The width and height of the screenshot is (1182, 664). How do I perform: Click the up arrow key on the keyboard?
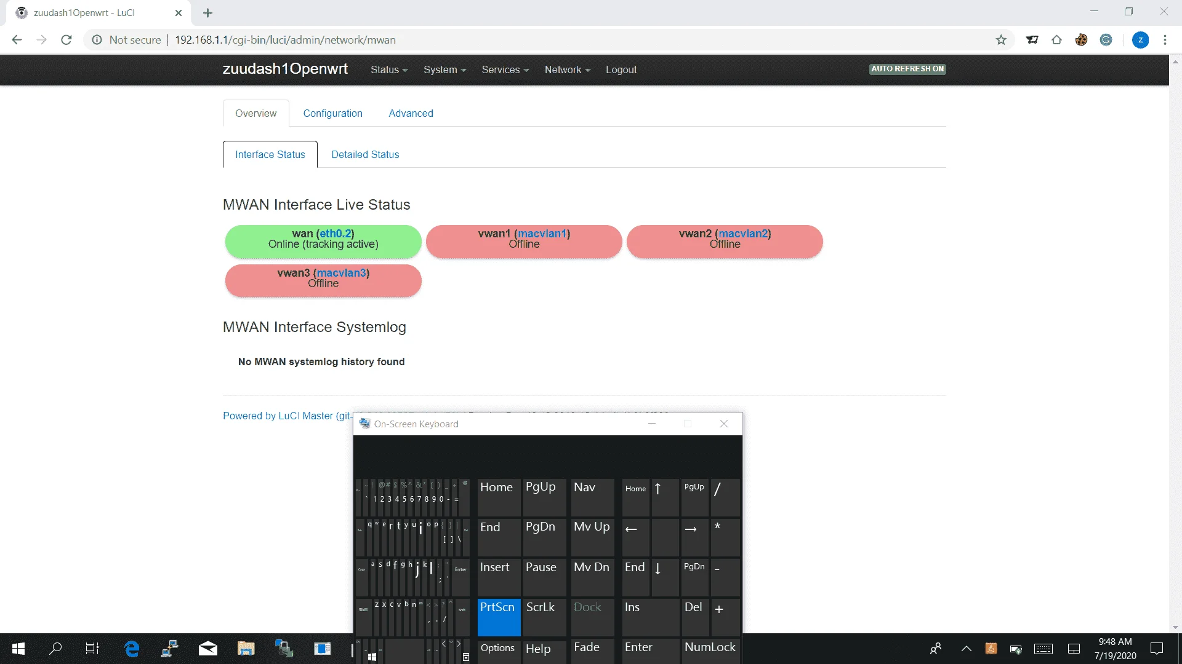665,497
